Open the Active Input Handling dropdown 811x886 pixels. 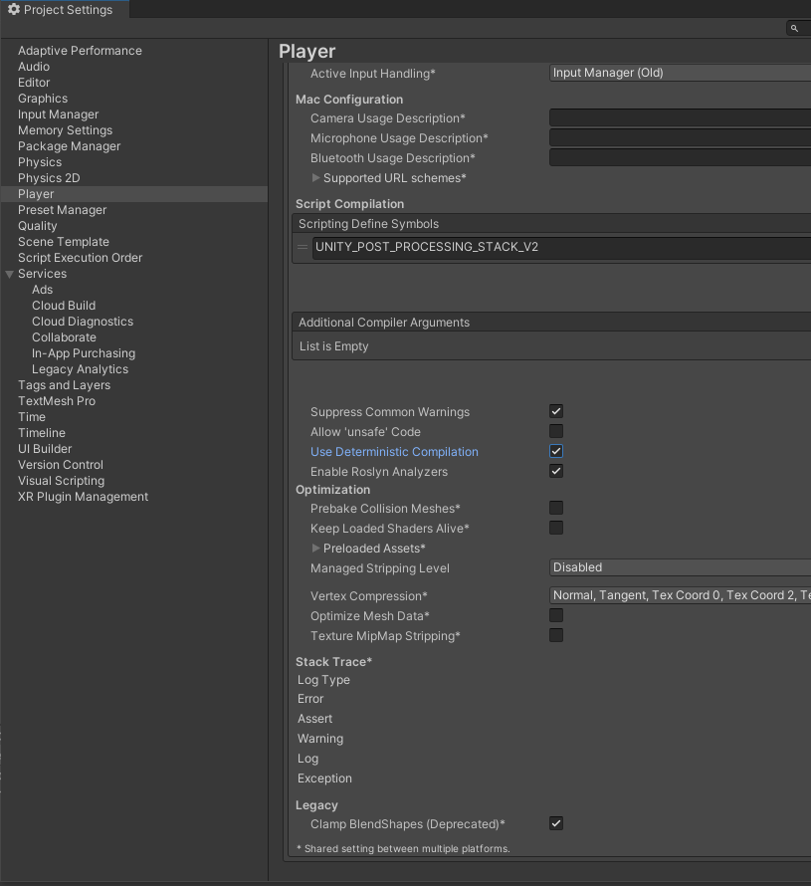(x=680, y=73)
